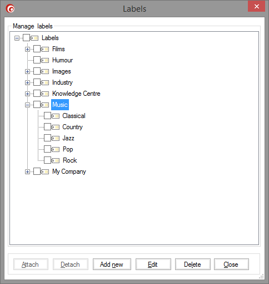Click the Close button

tap(231, 265)
